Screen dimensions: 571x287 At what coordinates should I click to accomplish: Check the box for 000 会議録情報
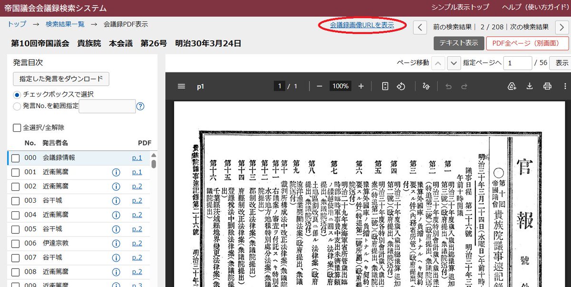[x=16, y=158]
